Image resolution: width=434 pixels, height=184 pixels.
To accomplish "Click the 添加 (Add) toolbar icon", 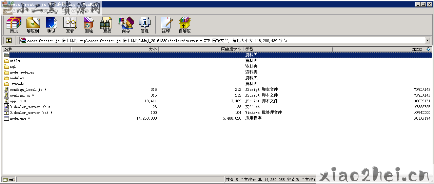I will (x=14, y=23).
